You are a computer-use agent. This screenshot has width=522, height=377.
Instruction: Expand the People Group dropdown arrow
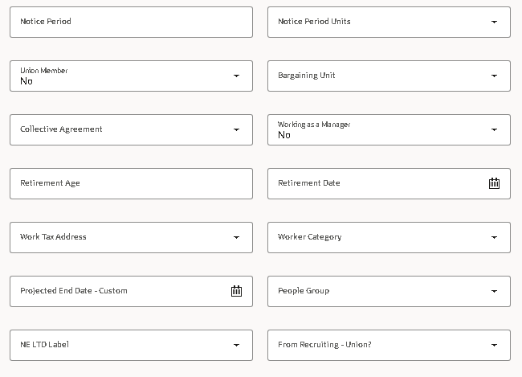[494, 291]
